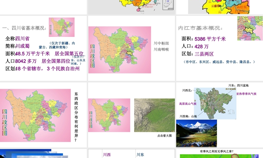
Task: Click the 云南省 label on the top-right map
Action: (x=216, y=6)
